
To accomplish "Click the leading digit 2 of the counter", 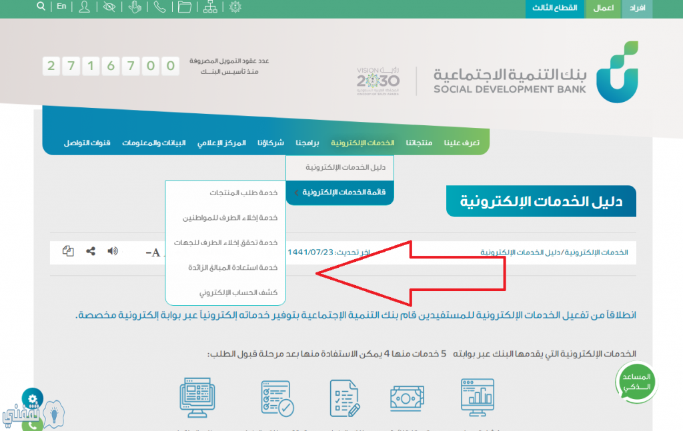I will coord(51,66).
